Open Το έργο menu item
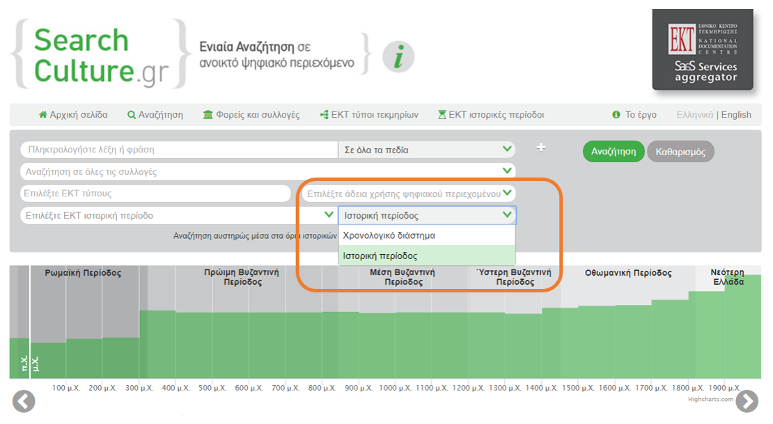 (641, 115)
